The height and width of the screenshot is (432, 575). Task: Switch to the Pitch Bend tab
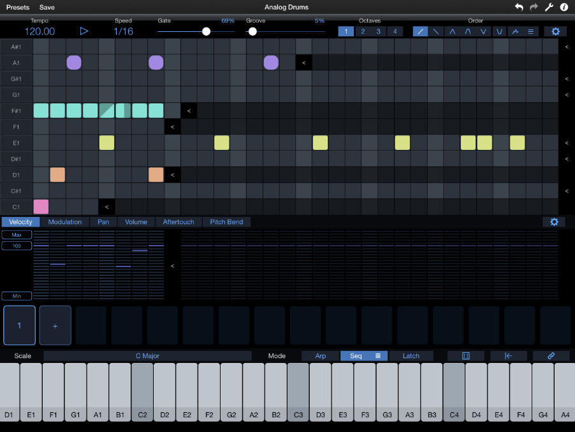(226, 221)
